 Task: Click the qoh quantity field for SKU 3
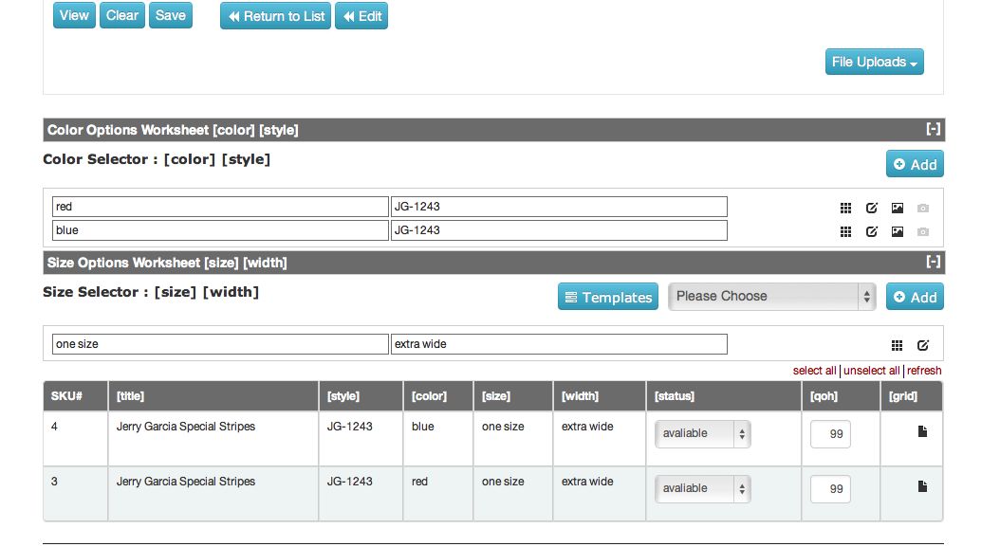click(830, 489)
